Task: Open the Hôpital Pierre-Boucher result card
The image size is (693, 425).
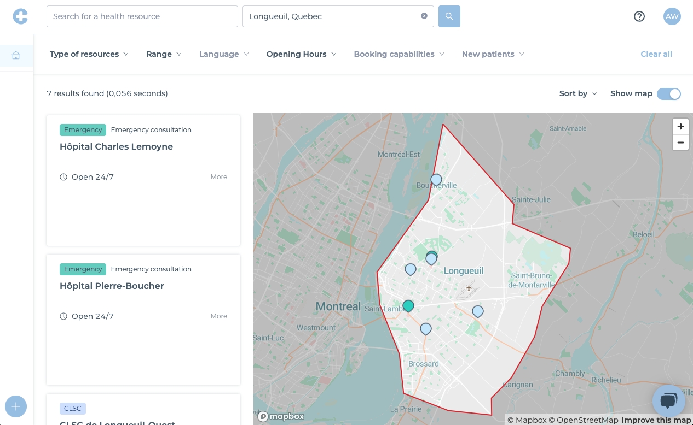Action: 112,286
